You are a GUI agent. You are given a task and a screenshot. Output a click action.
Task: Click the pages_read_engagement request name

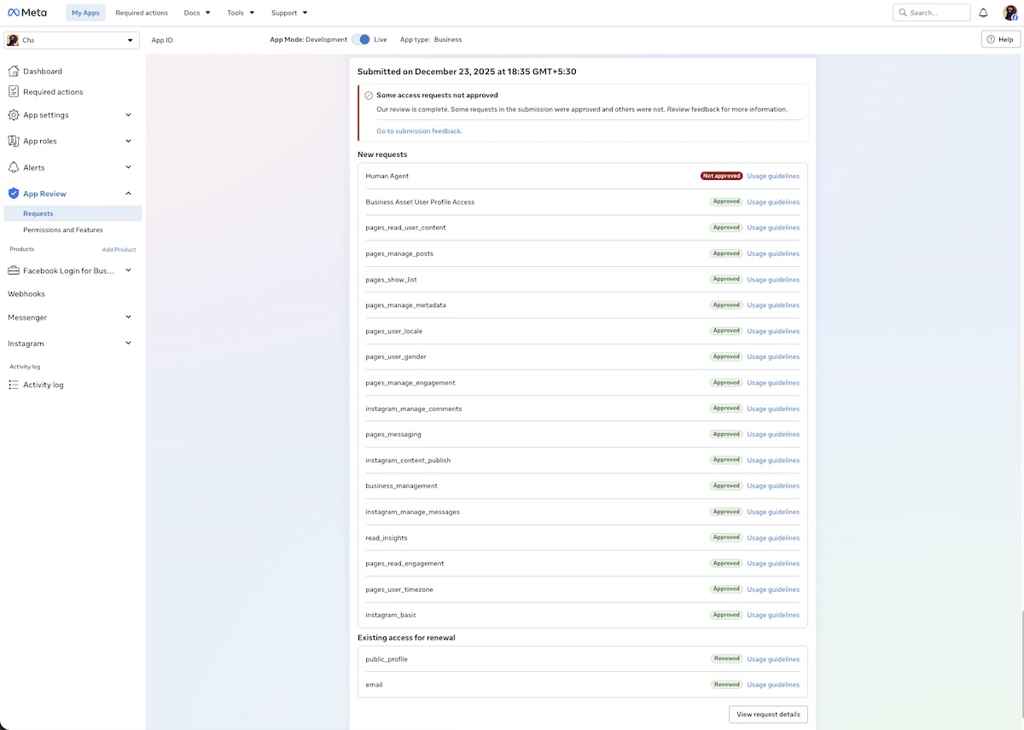pos(404,564)
